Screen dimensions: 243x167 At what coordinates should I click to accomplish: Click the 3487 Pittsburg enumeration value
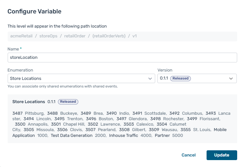click(28, 113)
